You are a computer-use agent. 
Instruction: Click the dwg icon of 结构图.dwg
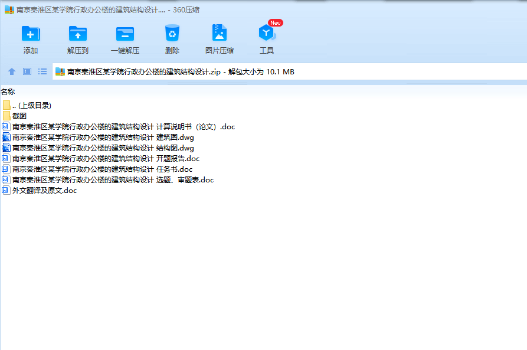click(6, 148)
